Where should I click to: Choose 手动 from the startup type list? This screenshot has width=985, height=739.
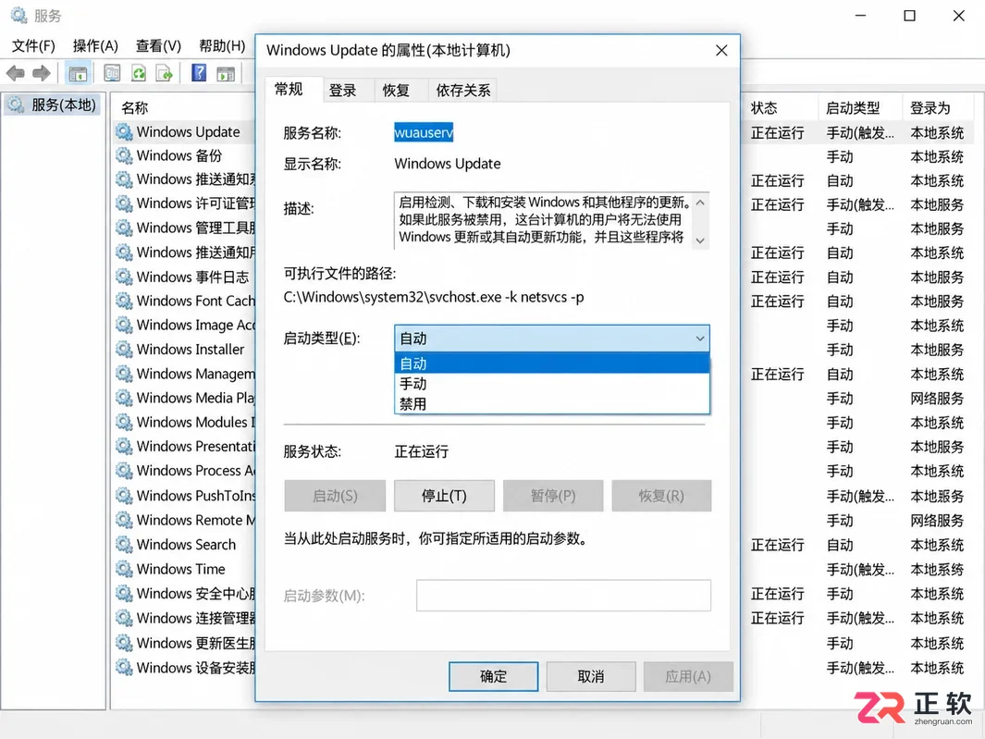coord(552,383)
